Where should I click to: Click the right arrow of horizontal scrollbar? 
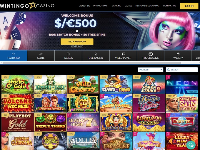(x=199, y=63)
